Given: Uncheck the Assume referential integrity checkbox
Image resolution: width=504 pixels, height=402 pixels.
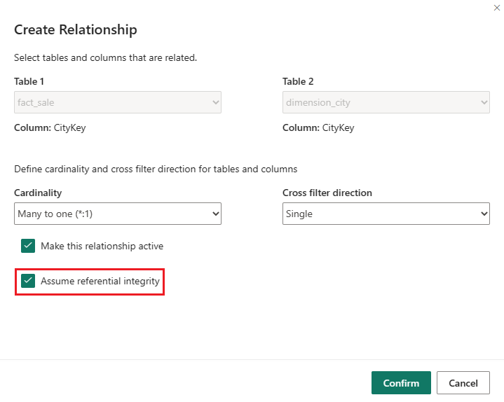Looking at the screenshot, I should coord(28,281).
